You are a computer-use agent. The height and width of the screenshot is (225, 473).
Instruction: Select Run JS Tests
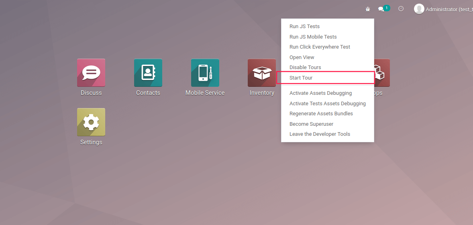coord(328,26)
